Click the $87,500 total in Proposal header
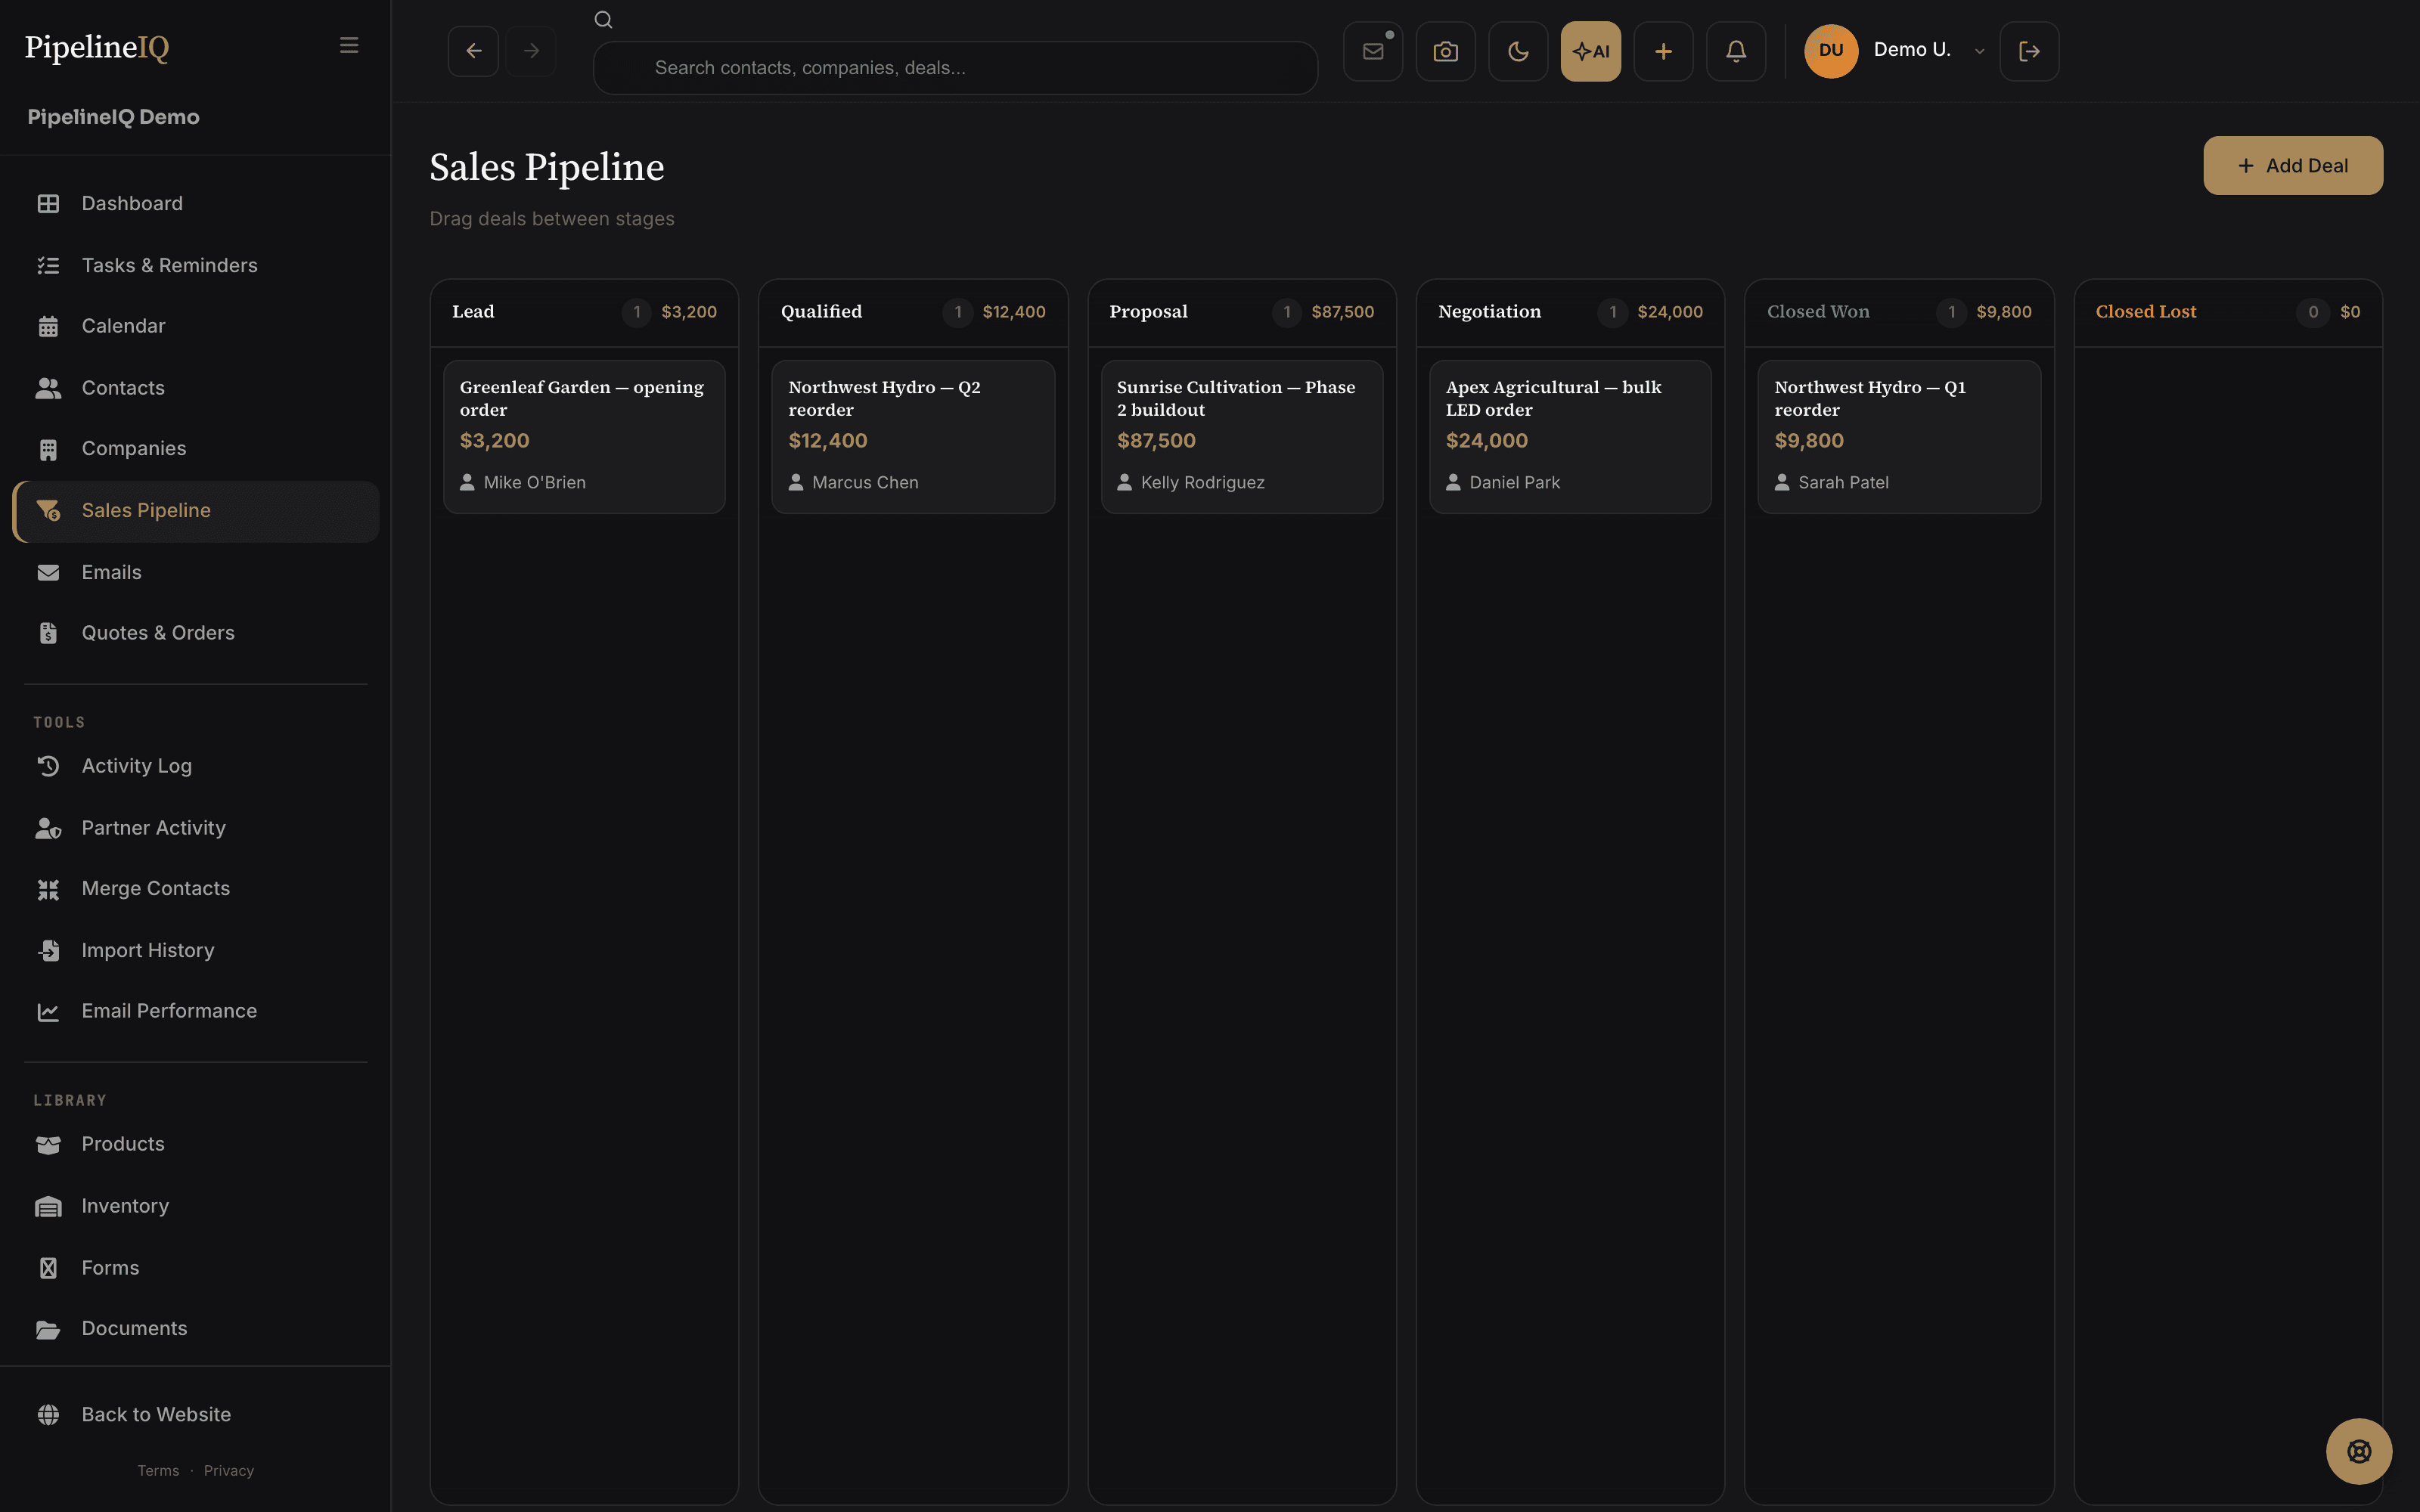This screenshot has width=2420, height=1512. [1342, 312]
